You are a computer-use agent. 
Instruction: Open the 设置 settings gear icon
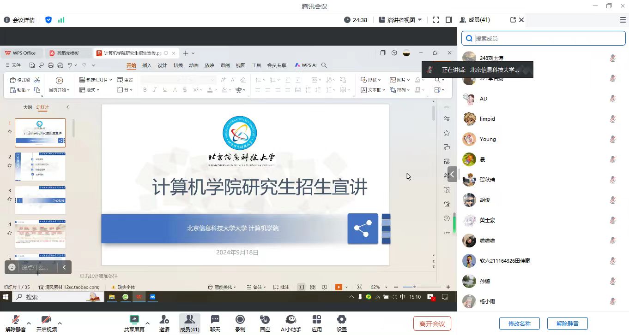(341, 320)
